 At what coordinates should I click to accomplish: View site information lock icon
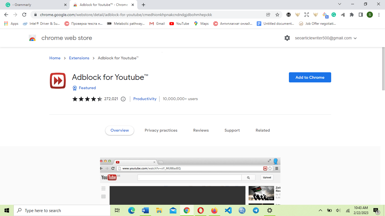36,15
